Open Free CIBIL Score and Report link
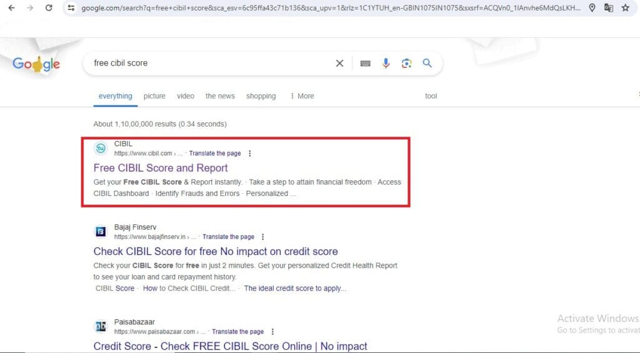This screenshot has width=640, height=353. click(161, 168)
